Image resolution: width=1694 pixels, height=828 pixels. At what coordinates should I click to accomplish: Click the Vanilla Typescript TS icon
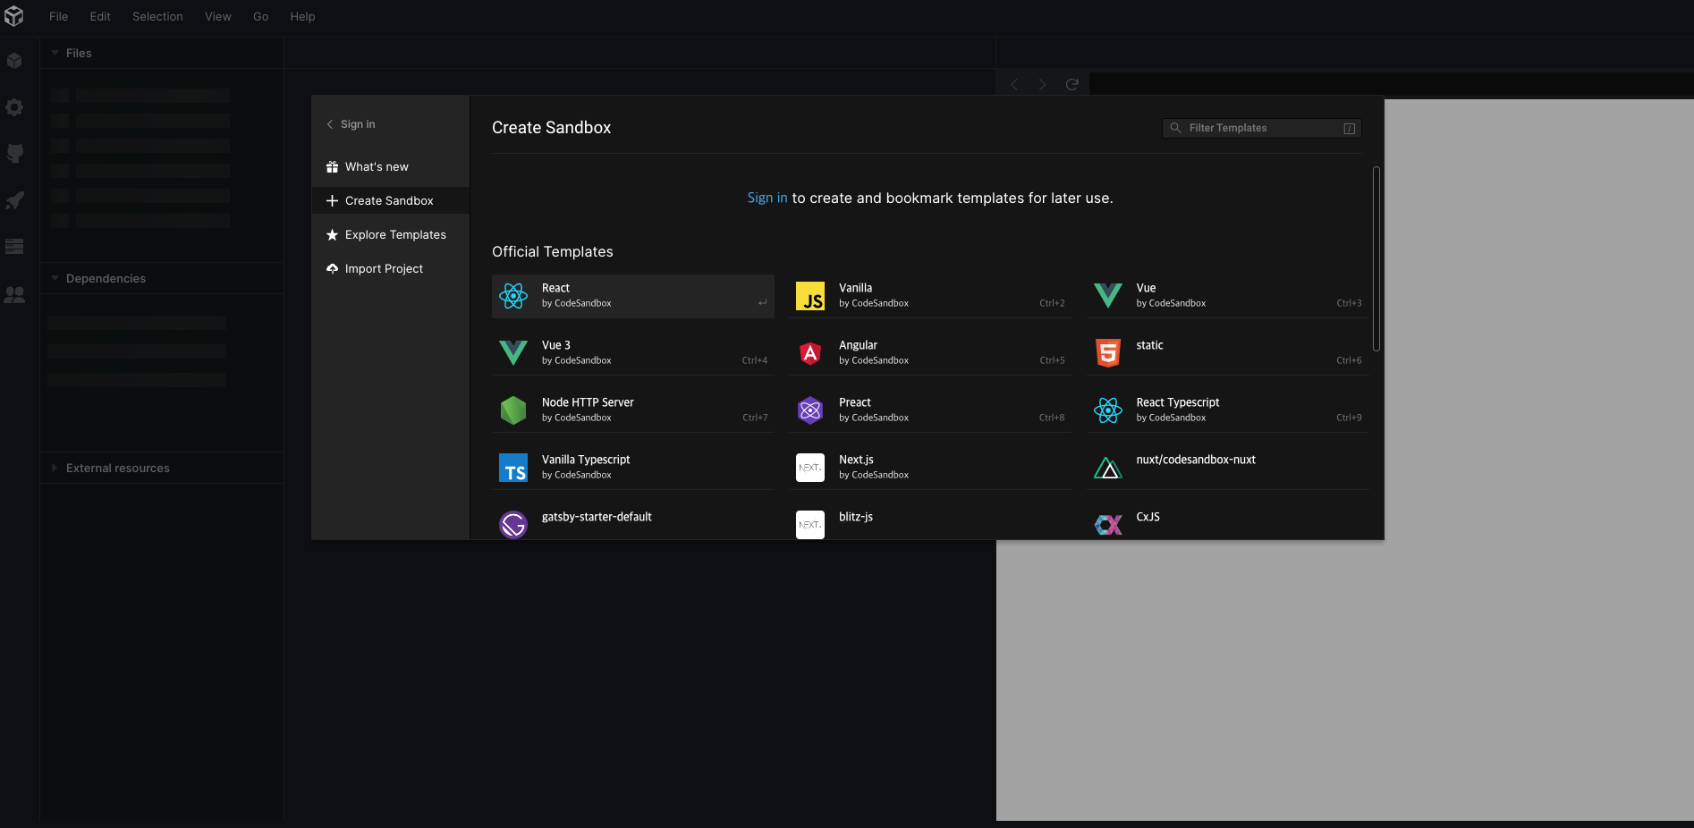click(513, 468)
